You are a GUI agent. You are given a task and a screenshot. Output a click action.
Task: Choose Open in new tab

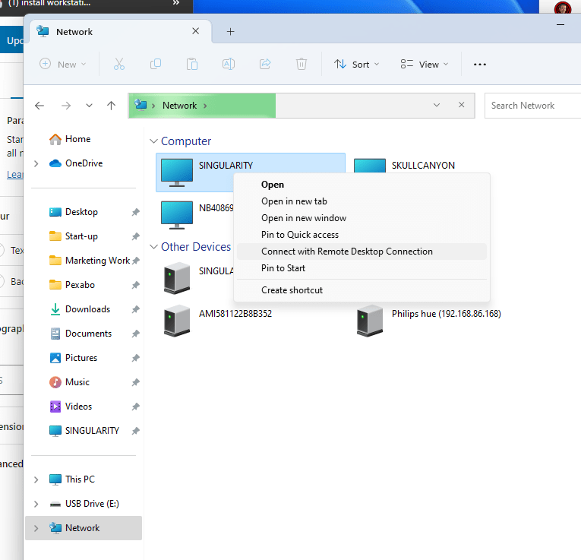click(362, 201)
